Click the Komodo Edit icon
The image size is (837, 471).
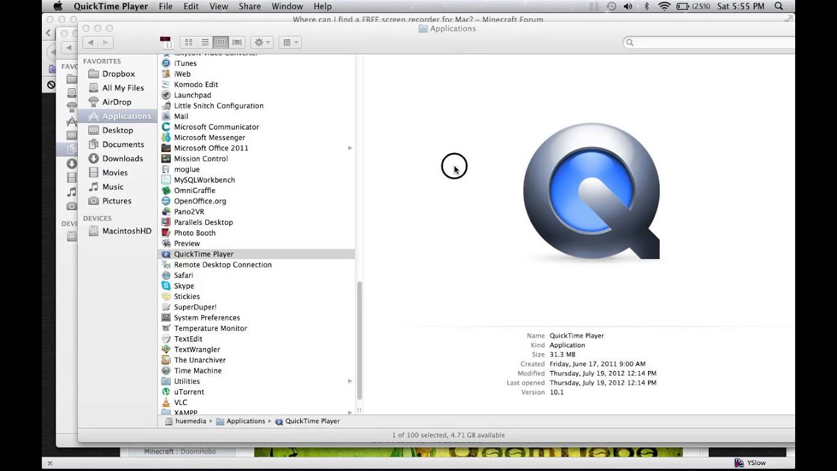click(x=166, y=84)
